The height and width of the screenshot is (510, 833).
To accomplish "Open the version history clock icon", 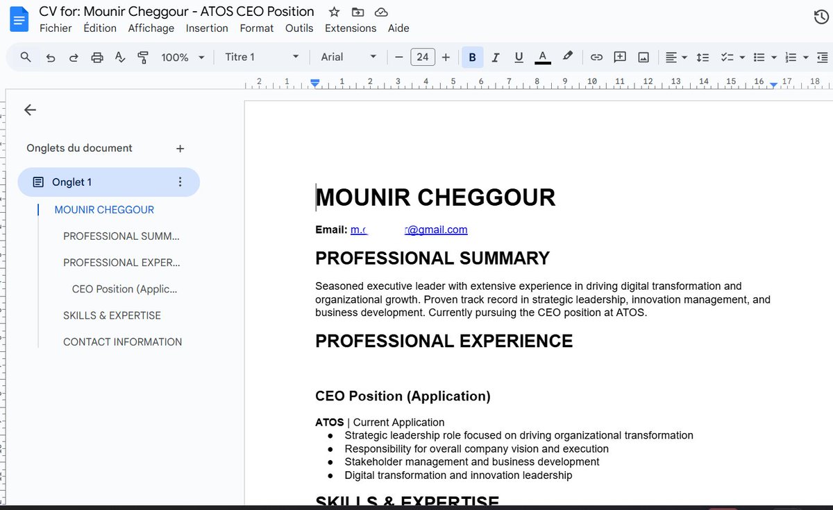I will pyautogui.click(x=820, y=18).
